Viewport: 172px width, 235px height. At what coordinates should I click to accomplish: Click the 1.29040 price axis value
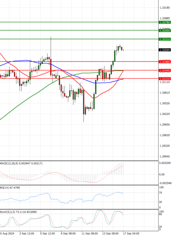(x=165, y=156)
